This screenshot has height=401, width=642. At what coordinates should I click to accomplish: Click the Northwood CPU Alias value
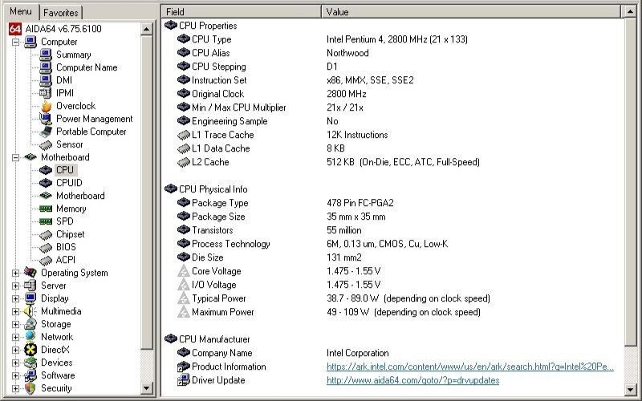pyautogui.click(x=347, y=53)
